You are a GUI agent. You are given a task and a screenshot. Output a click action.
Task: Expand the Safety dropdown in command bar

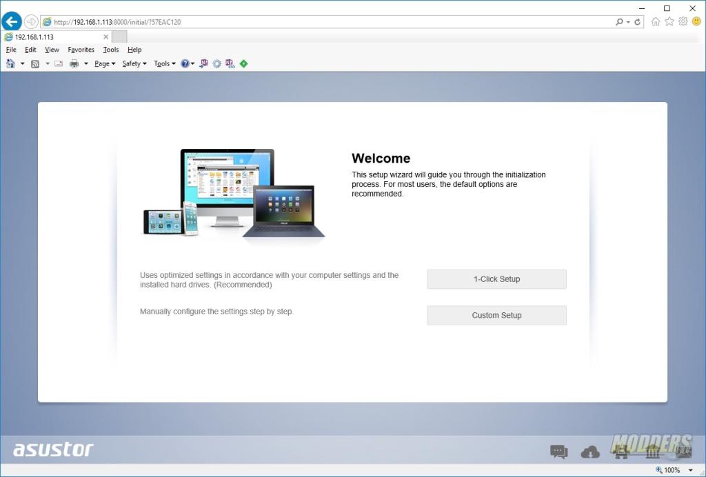point(134,63)
